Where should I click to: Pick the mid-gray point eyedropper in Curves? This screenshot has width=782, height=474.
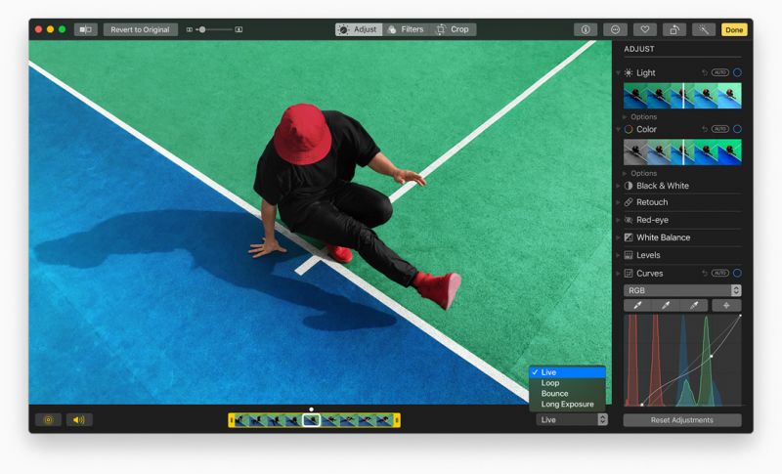point(666,305)
